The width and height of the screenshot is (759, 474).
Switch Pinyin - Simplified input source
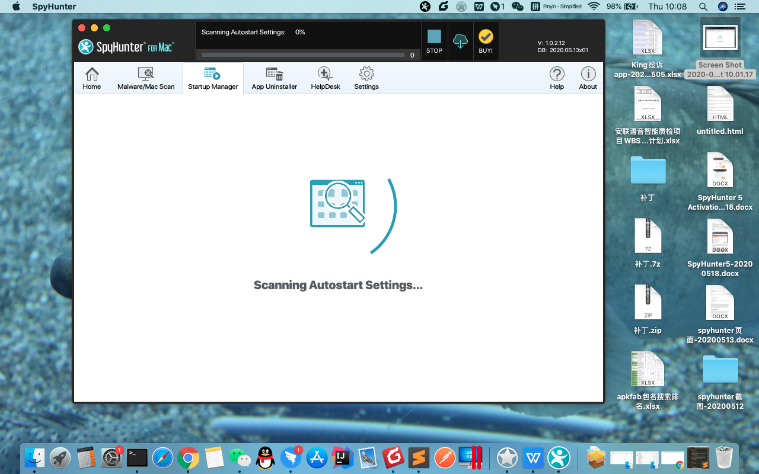(x=556, y=7)
